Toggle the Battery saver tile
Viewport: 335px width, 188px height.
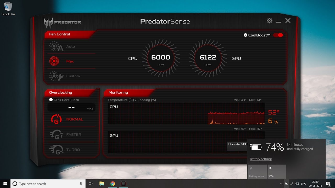pyautogui.click(x=257, y=172)
